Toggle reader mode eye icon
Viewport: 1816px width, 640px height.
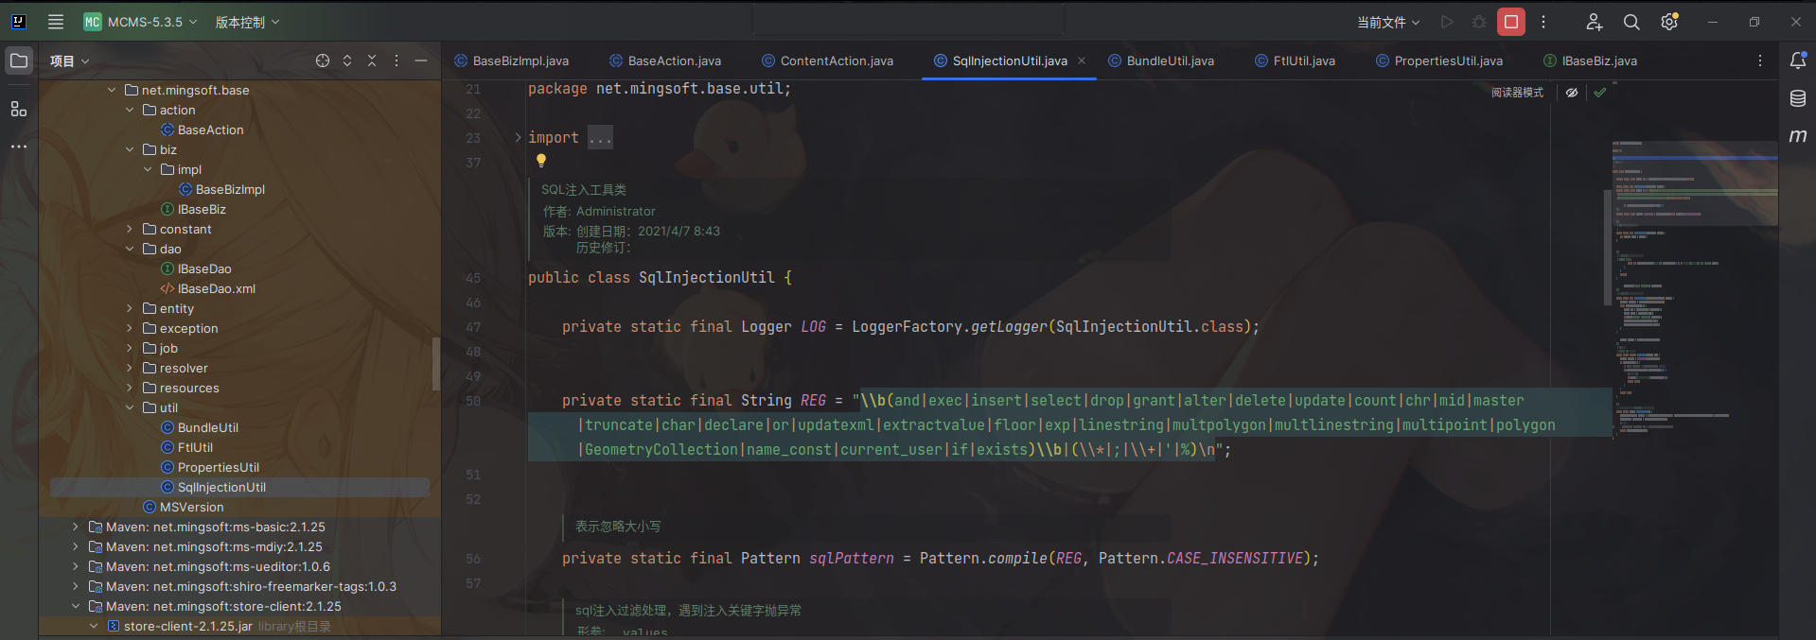(x=1572, y=93)
